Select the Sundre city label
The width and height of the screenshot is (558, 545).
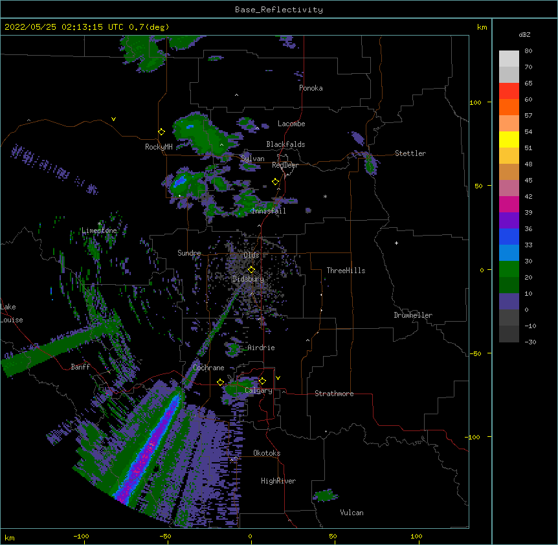pyautogui.click(x=189, y=253)
